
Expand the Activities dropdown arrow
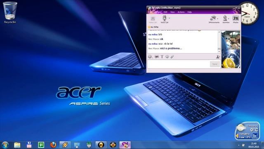click(x=229, y=18)
